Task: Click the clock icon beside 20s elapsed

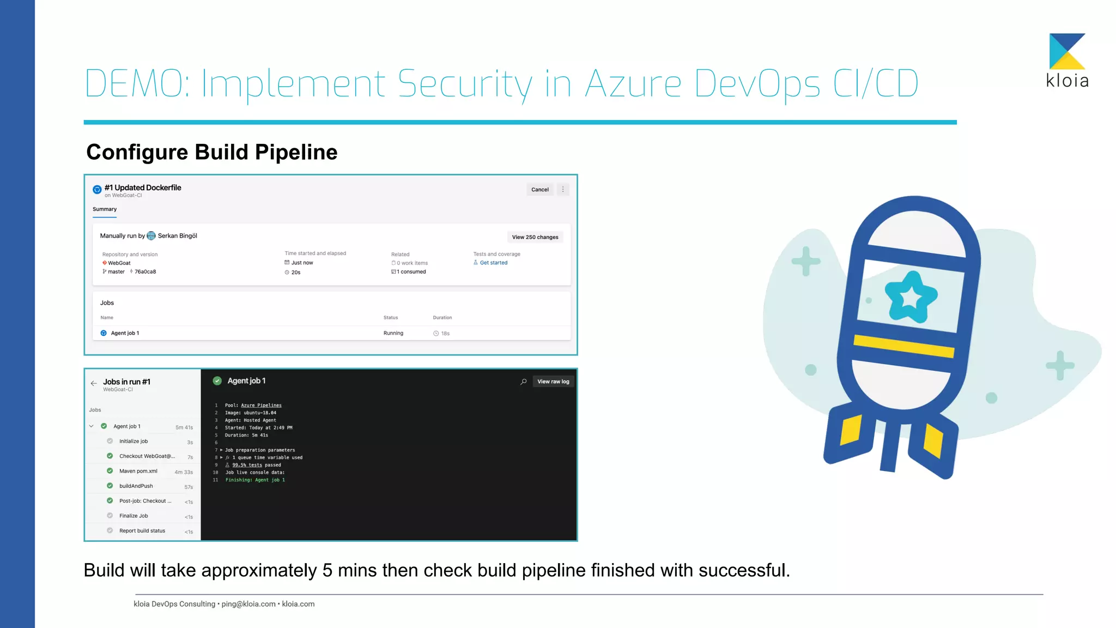Action: click(287, 272)
